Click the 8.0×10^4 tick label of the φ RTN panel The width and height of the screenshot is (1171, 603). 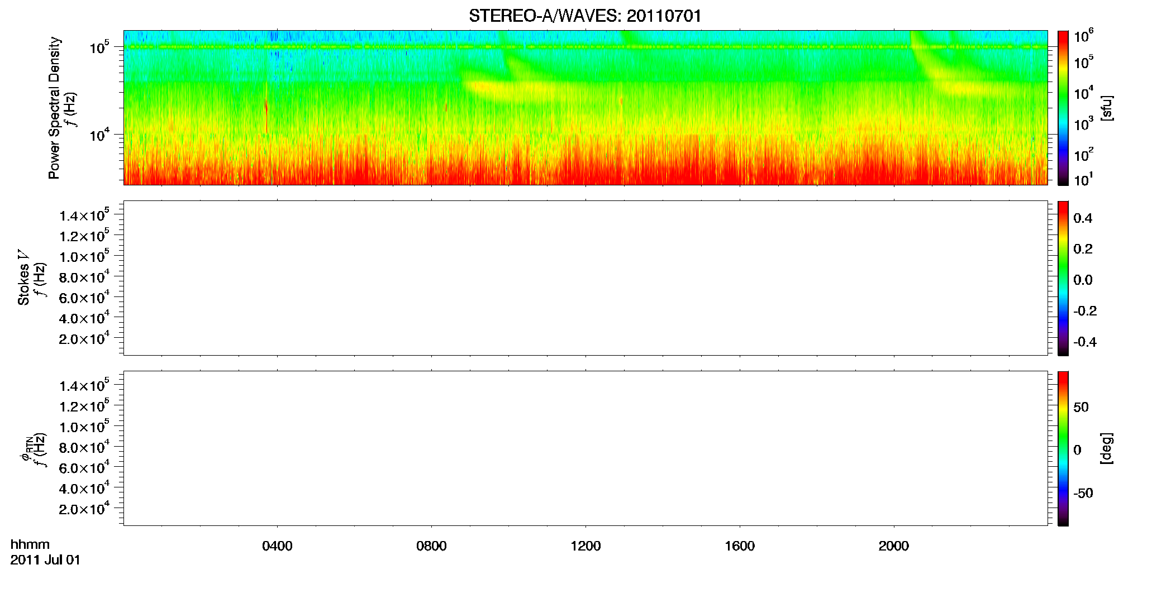click(x=84, y=446)
